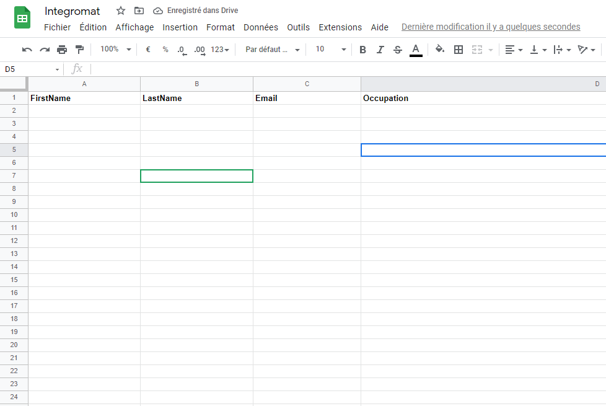Select the paint format tool
This screenshot has width=606, height=406.
(79, 50)
